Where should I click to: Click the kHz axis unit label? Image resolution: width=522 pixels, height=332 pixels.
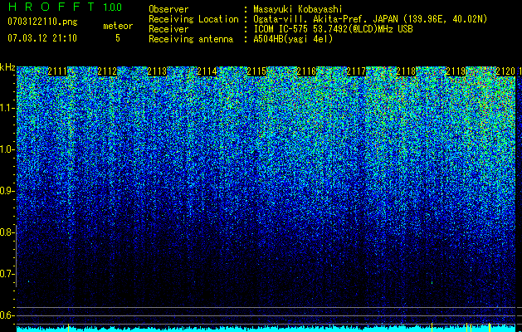[x=7, y=67]
